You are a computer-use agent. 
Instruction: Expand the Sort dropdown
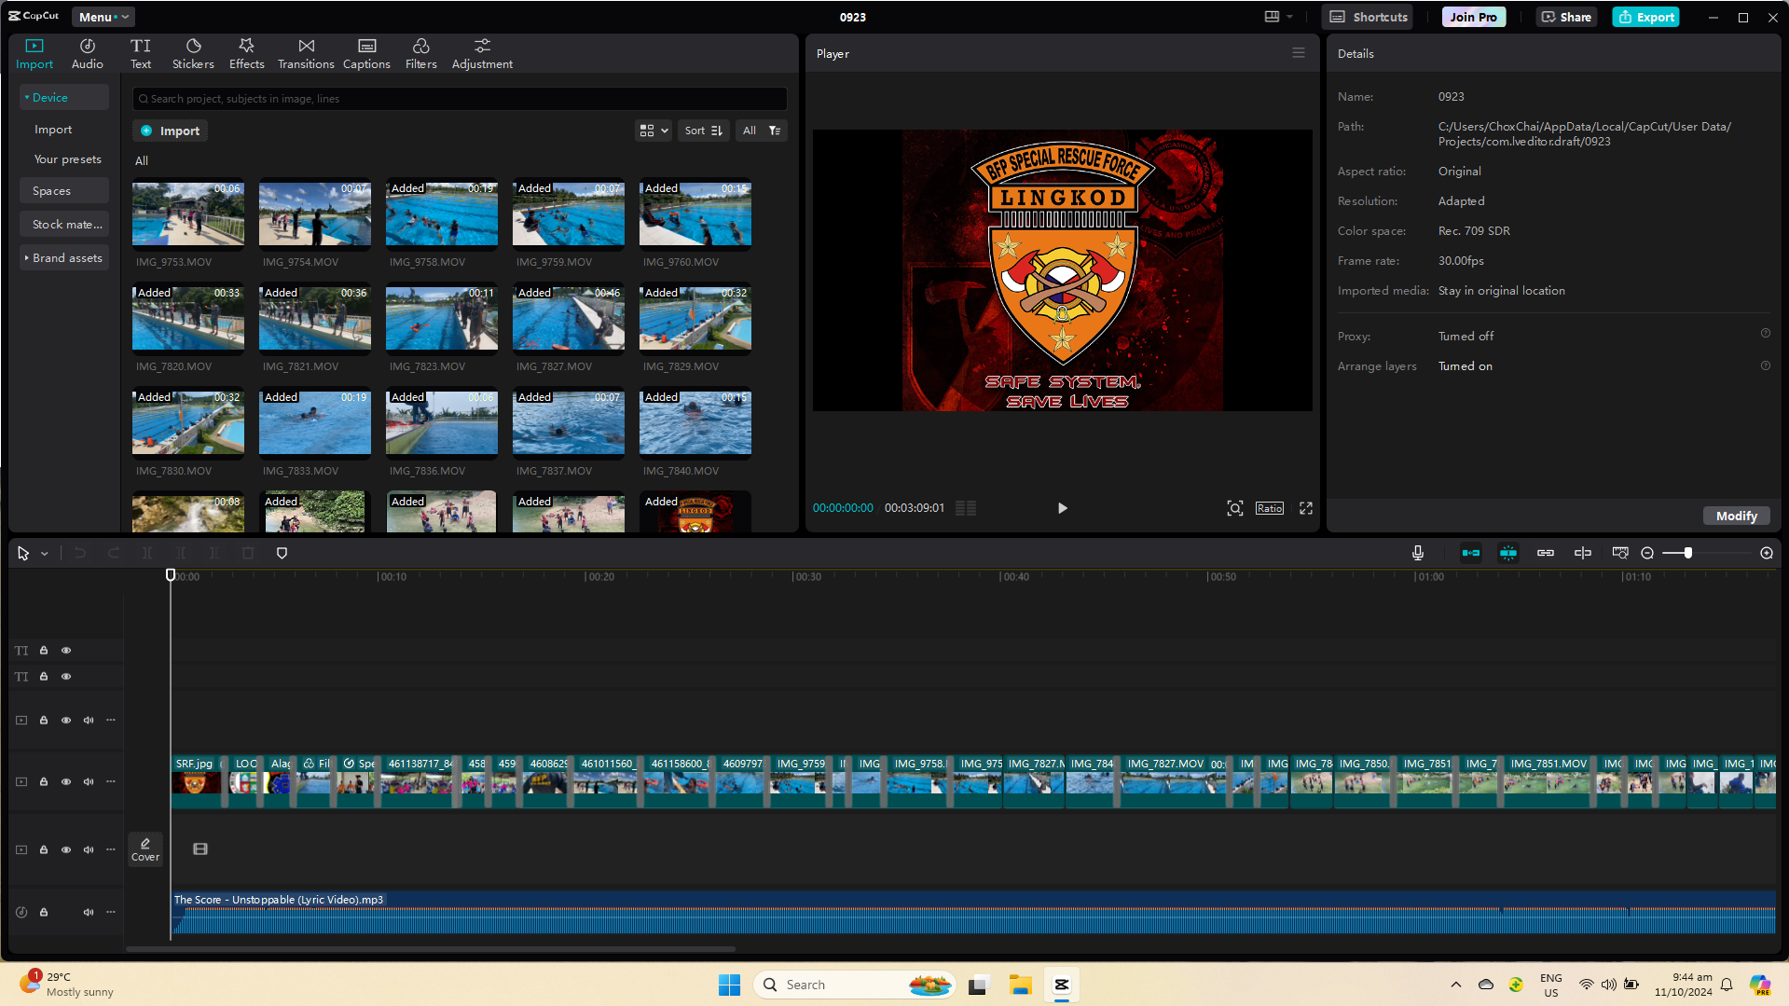click(703, 131)
